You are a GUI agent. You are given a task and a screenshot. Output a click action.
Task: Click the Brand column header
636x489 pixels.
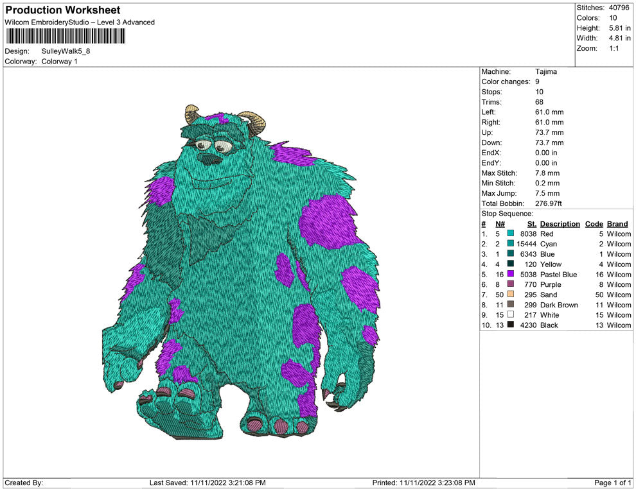[617, 224]
